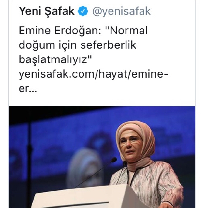This screenshot has height=208, width=208.
Task: Click the truncated "er..." link ending
Action: click(x=28, y=88)
